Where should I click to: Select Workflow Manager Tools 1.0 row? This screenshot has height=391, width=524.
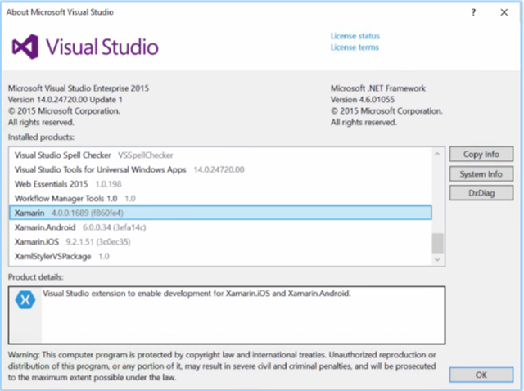click(x=220, y=198)
